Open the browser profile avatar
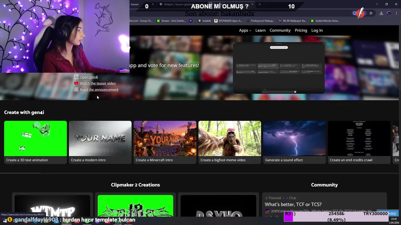The width and height of the screenshot is (401, 225). tap(389, 13)
